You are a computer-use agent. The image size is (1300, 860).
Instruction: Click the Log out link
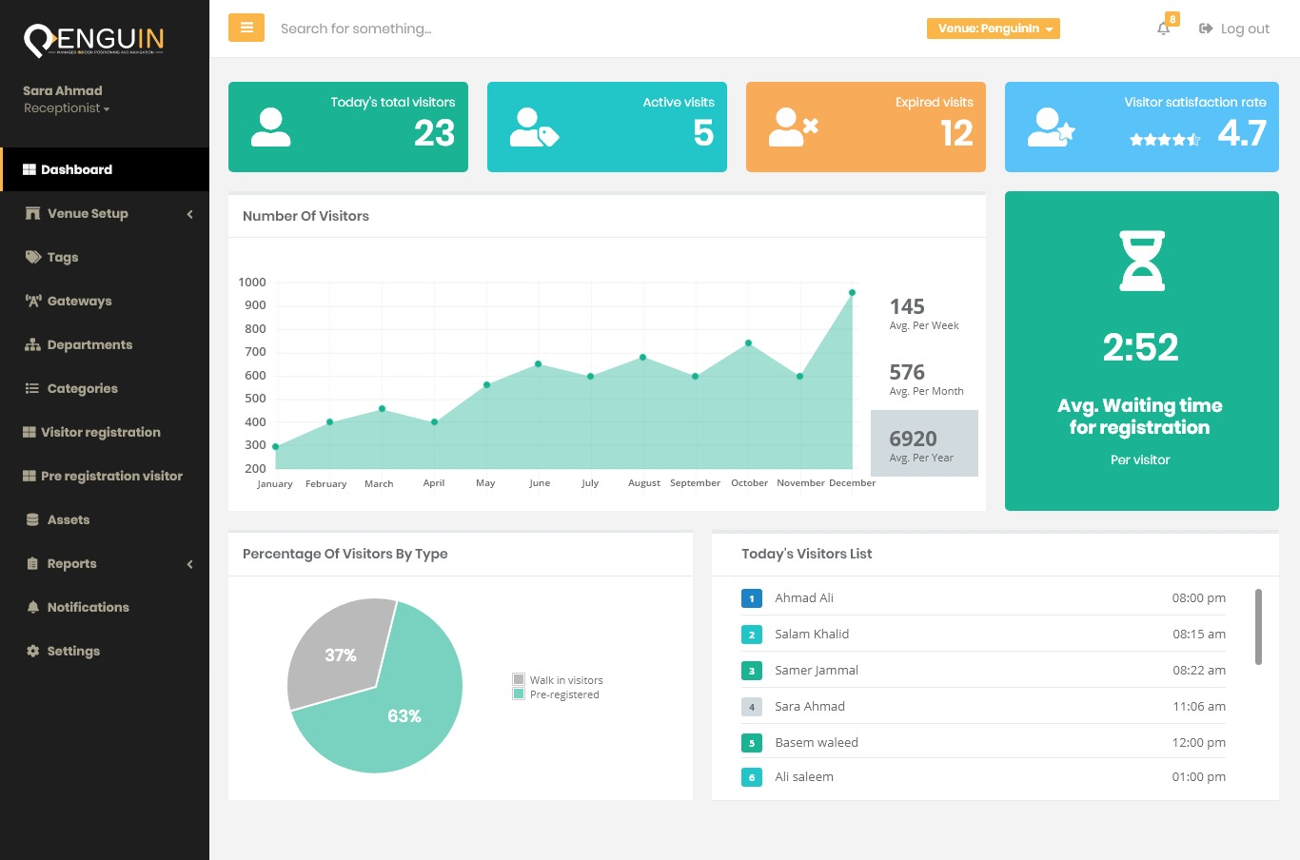[1234, 29]
